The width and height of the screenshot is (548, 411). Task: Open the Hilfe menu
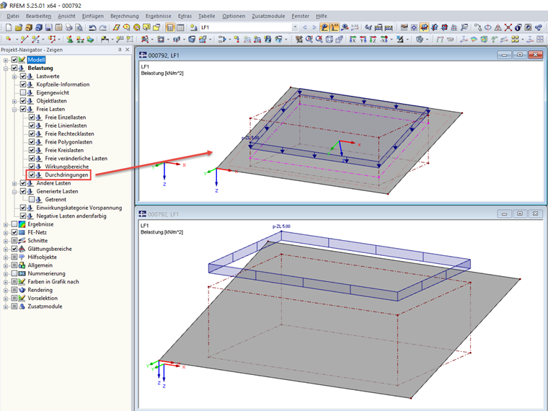click(x=321, y=16)
